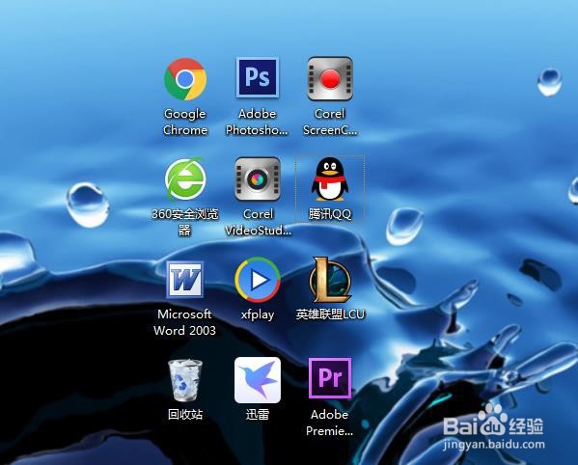Click the 'Google Chrome' label text
The height and width of the screenshot is (465, 578).
pos(185,122)
